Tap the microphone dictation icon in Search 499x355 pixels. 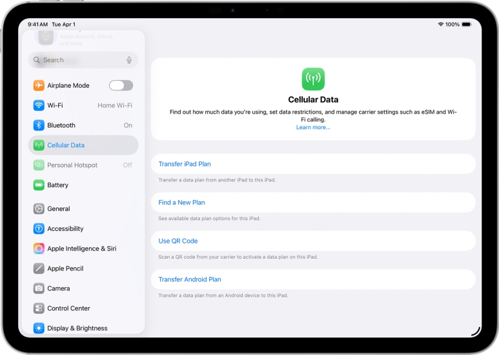pyautogui.click(x=129, y=60)
